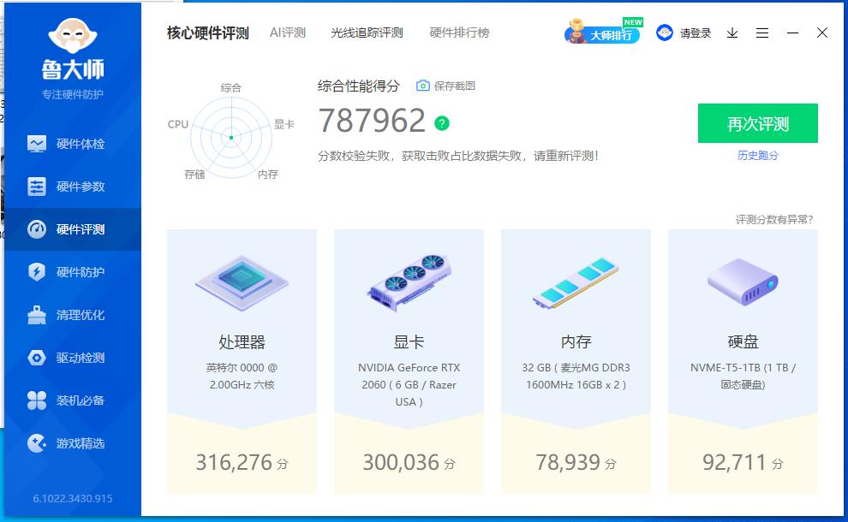Select 硬件评测 in the sidebar
This screenshot has height=522, width=848.
pos(75,228)
